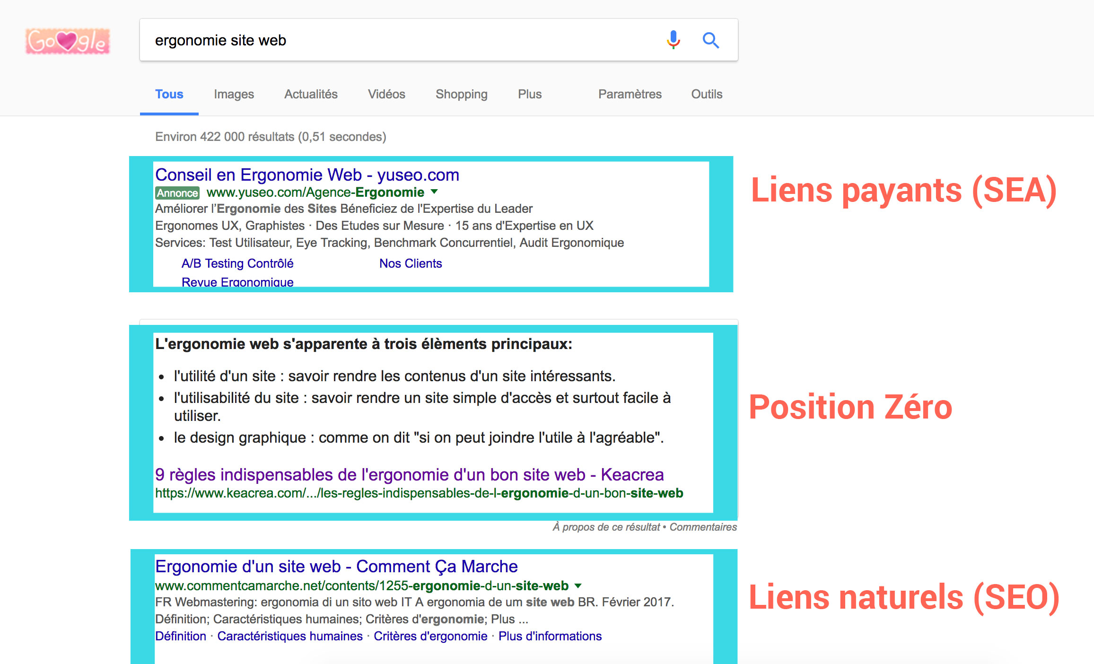
Task: Start voice search with the microphone icon
Action: pos(673,40)
